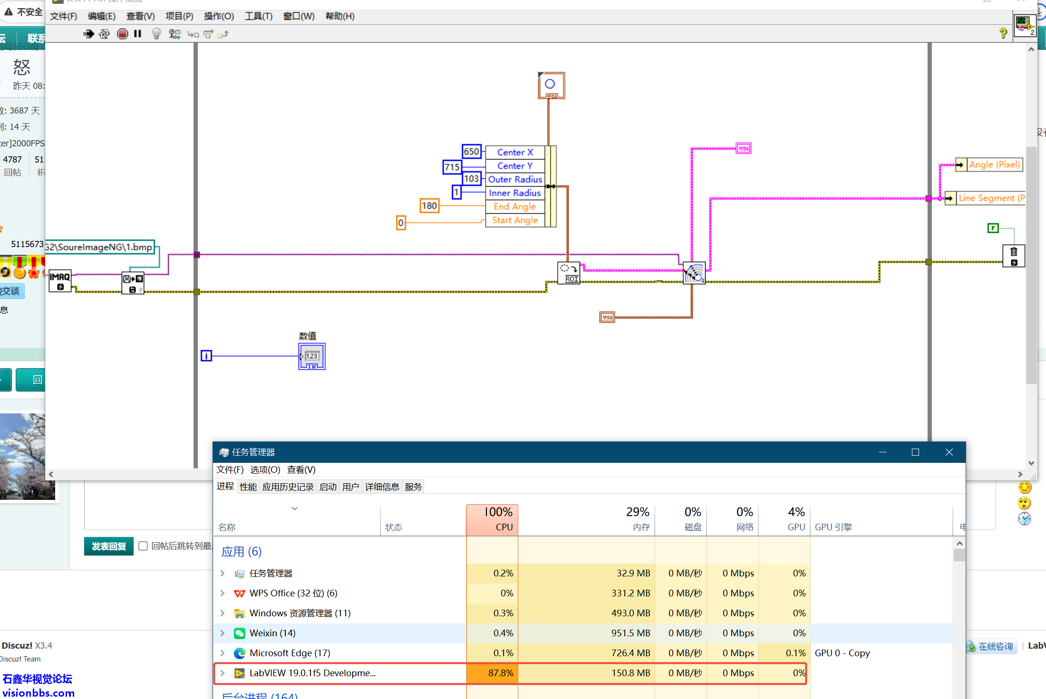Click the Run Continuously icon
1046x699 pixels.
(104, 34)
